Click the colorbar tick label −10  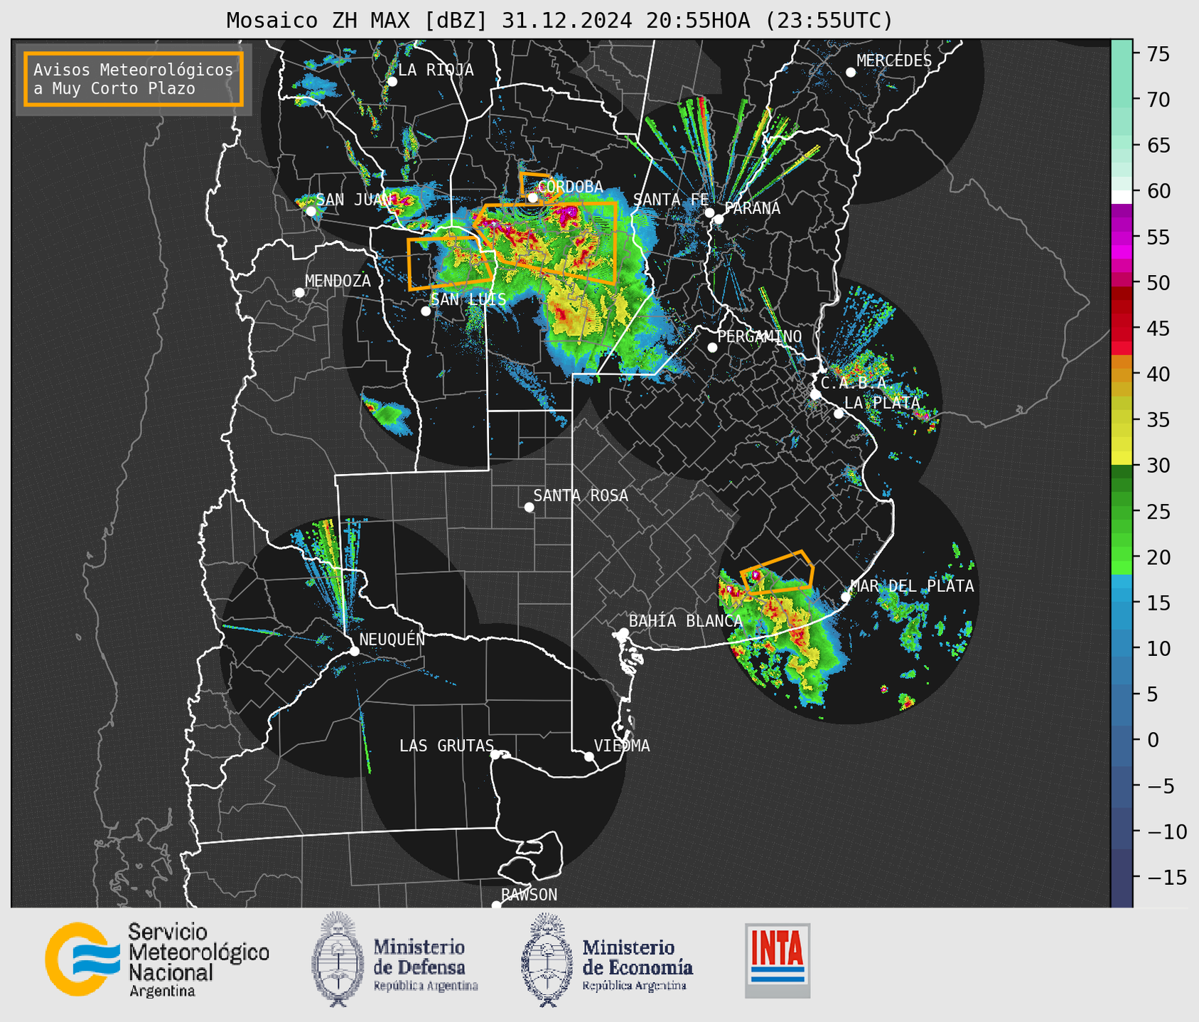point(1166,832)
